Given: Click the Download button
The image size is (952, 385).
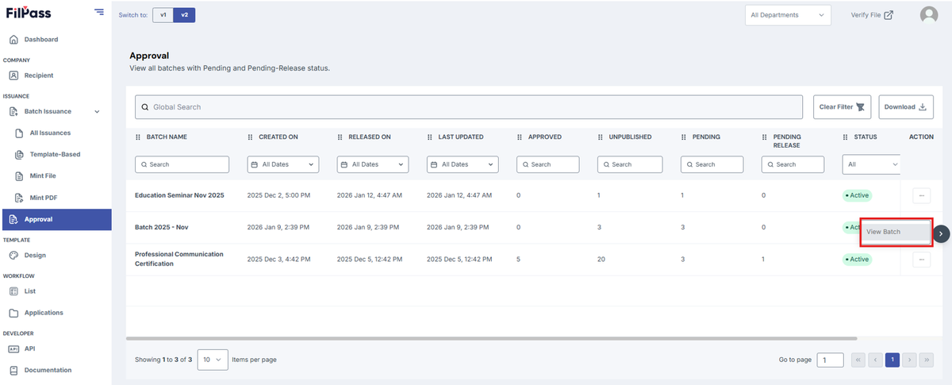Looking at the screenshot, I should point(906,106).
